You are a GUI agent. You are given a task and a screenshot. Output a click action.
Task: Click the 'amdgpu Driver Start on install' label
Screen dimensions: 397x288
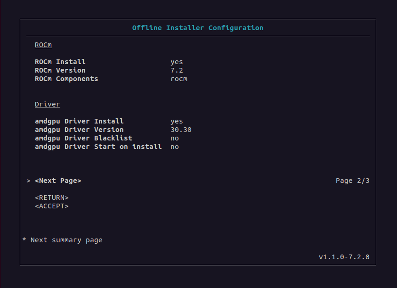click(x=98, y=147)
